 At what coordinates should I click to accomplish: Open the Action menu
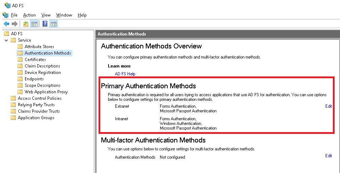29,15
